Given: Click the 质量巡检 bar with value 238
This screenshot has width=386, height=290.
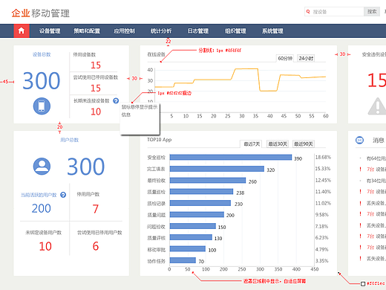Looking at the screenshot, I should click(201, 192).
